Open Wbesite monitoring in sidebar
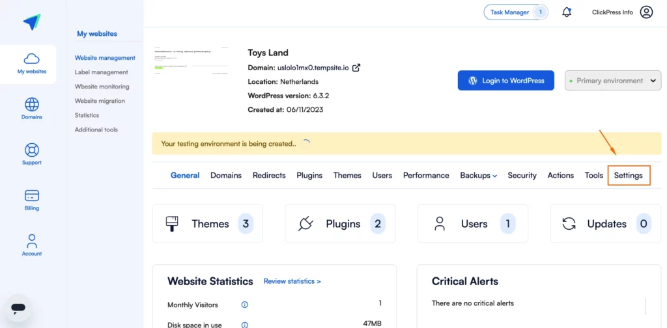The height and width of the screenshot is (328, 667). 102,87
